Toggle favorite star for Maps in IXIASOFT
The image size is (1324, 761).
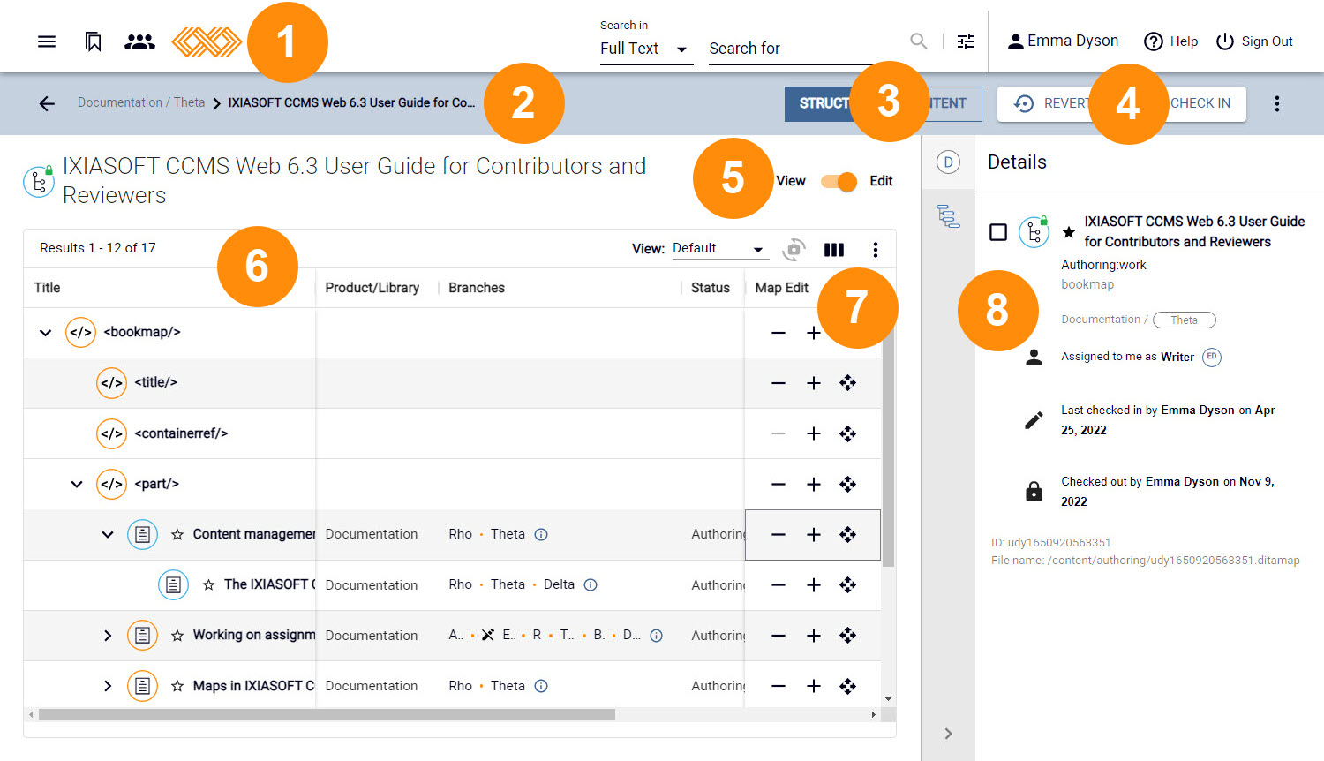click(x=177, y=686)
